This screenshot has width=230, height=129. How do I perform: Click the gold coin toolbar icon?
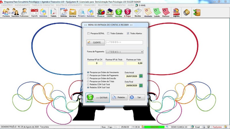[x=187, y=12]
